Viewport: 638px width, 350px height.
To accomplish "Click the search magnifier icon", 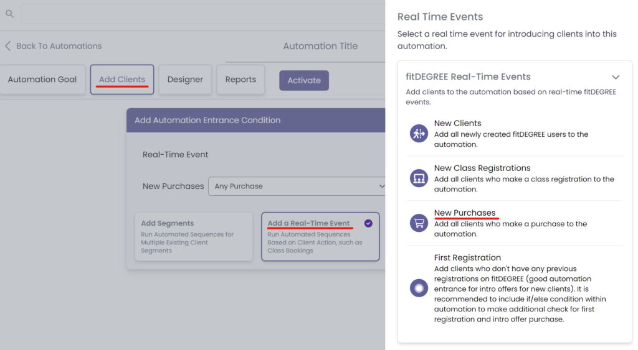I will pyautogui.click(x=9, y=13).
